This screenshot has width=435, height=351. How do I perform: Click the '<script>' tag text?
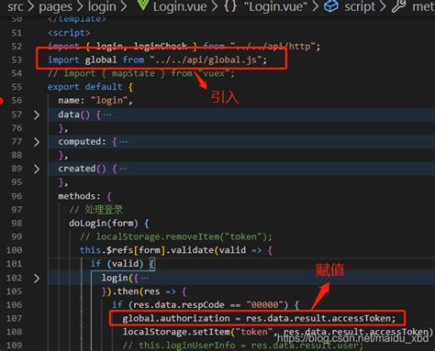point(69,33)
